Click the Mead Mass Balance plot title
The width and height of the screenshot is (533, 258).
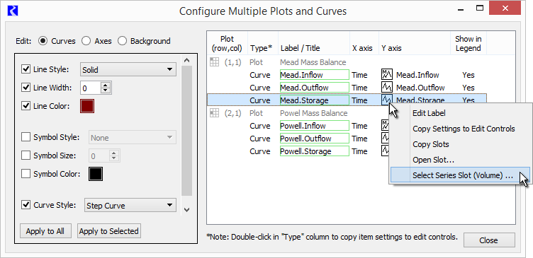pyautogui.click(x=313, y=62)
